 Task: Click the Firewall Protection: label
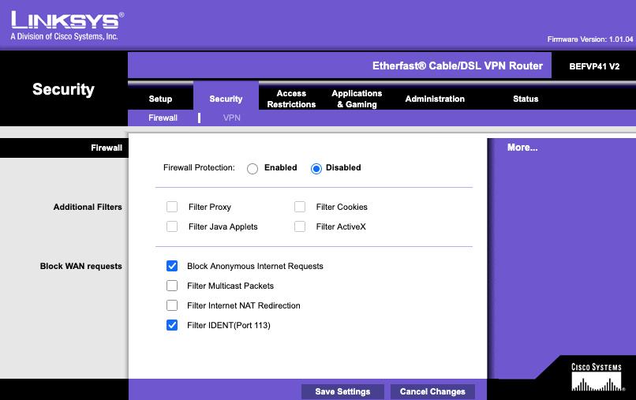click(x=199, y=167)
